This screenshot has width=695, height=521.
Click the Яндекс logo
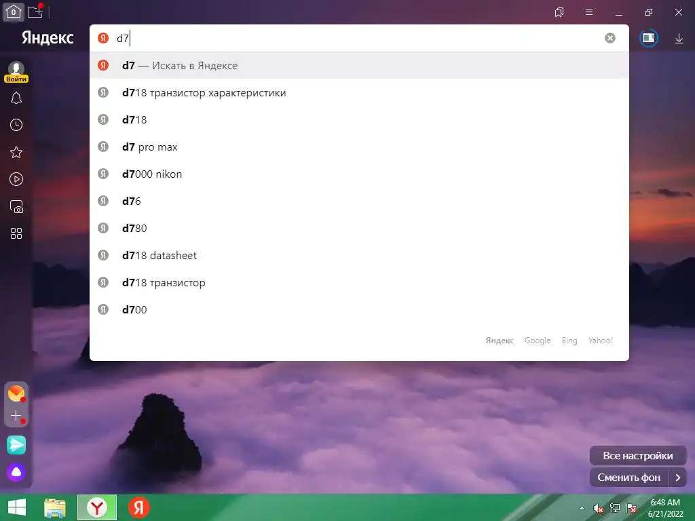[48, 38]
